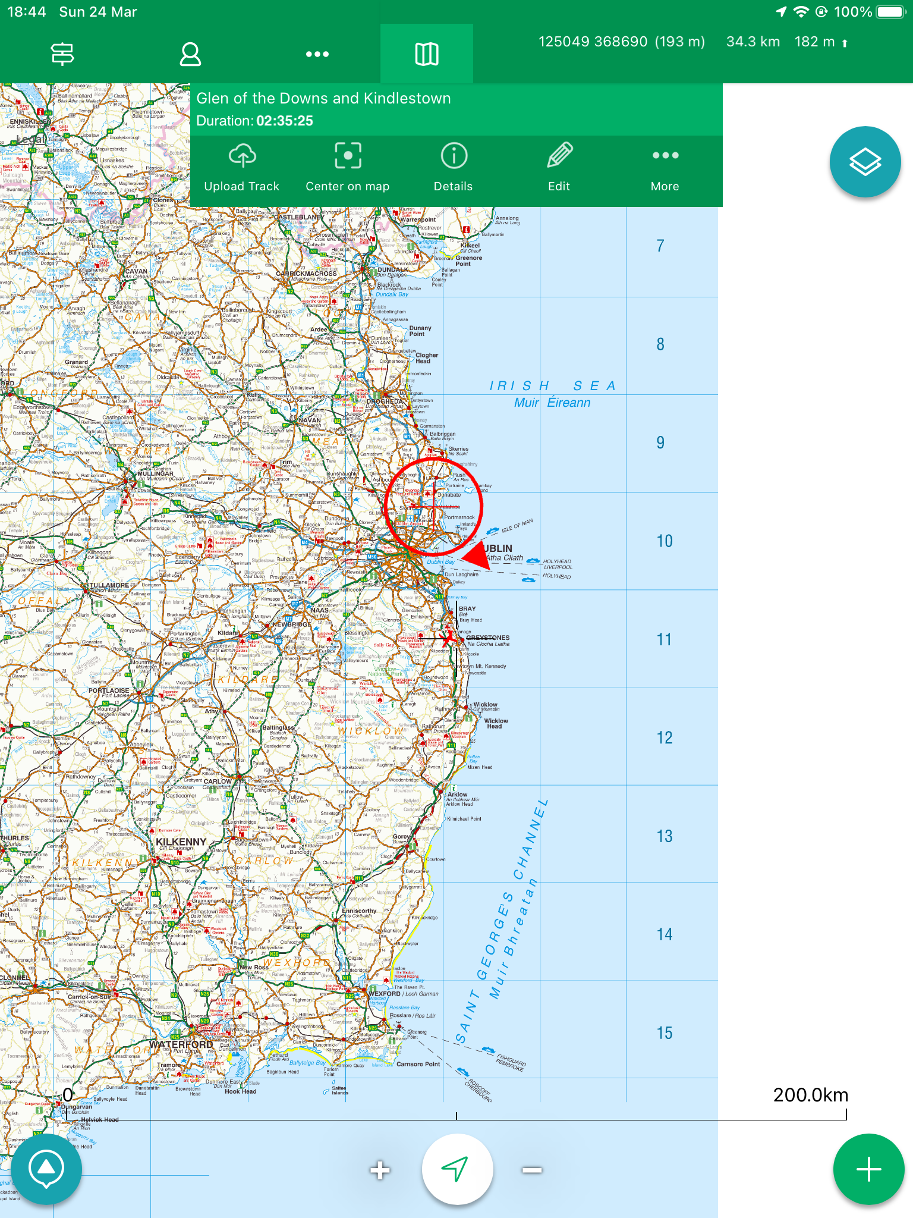Open the routes signpost icon

coord(62,54)
